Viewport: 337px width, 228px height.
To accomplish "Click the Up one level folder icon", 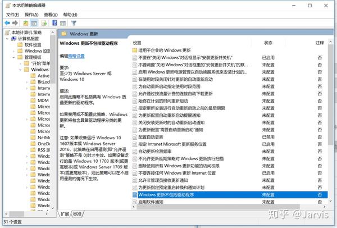I will (26, 23).
